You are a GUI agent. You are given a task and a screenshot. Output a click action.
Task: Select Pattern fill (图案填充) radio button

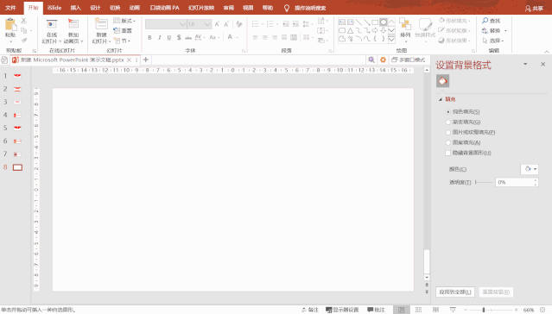coord(448,142)
